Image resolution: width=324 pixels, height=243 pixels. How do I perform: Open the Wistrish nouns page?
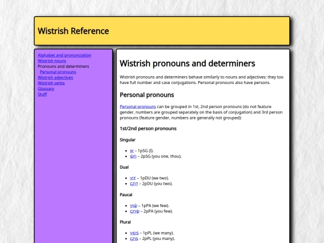[x=52, y=61]
